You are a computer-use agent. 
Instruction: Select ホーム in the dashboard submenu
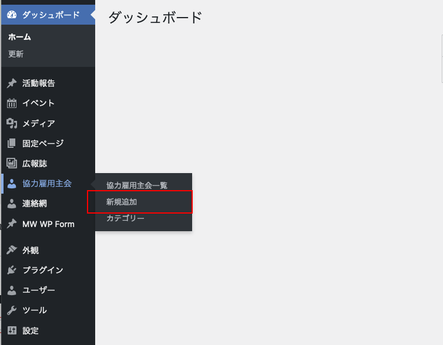click(19, 37)
